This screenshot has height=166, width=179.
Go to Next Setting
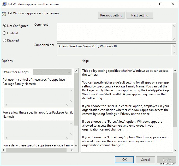pyautogui.click(x=140, y=15)
